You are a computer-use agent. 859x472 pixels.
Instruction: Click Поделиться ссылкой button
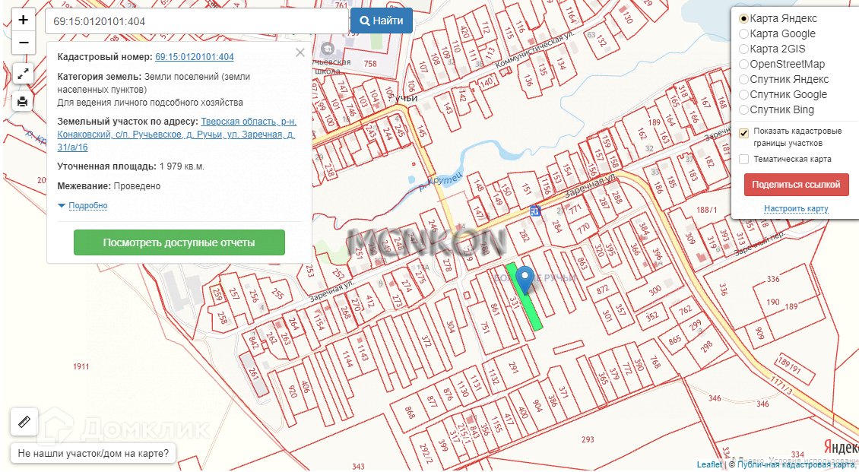(796, 185)
